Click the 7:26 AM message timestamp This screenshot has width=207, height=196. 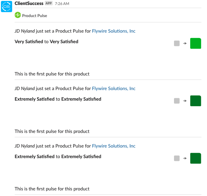[62, 3]
